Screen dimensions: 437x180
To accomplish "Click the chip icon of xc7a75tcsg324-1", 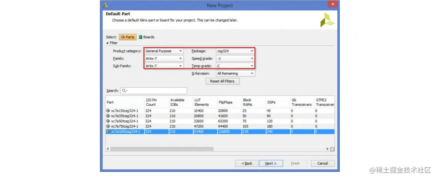I will pyautogui.click(x=108, y=127).
